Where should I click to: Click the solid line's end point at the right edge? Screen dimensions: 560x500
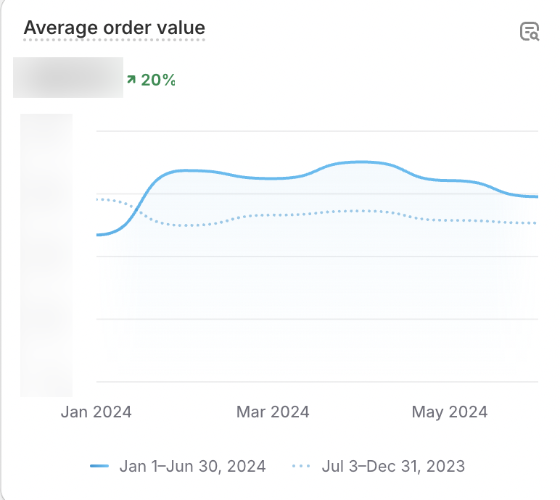536,196
